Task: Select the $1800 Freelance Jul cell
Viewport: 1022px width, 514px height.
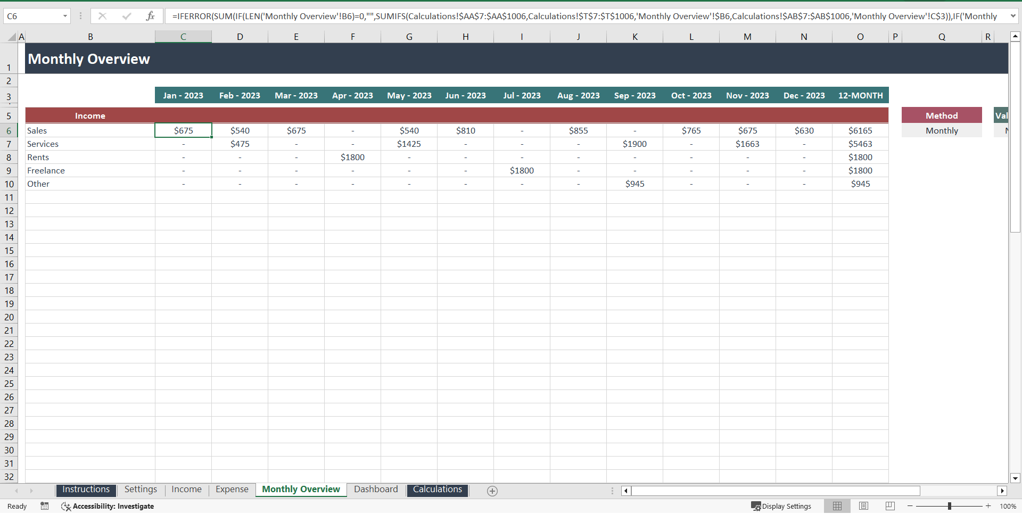Action: click(522, 170)
